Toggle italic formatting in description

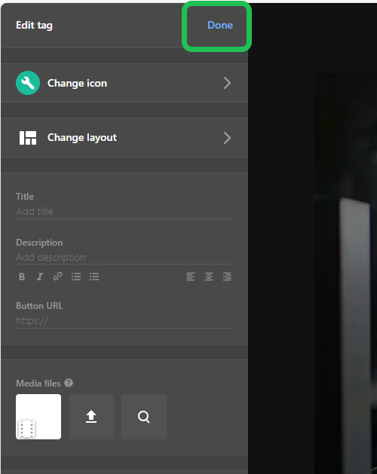pos(40,277)
